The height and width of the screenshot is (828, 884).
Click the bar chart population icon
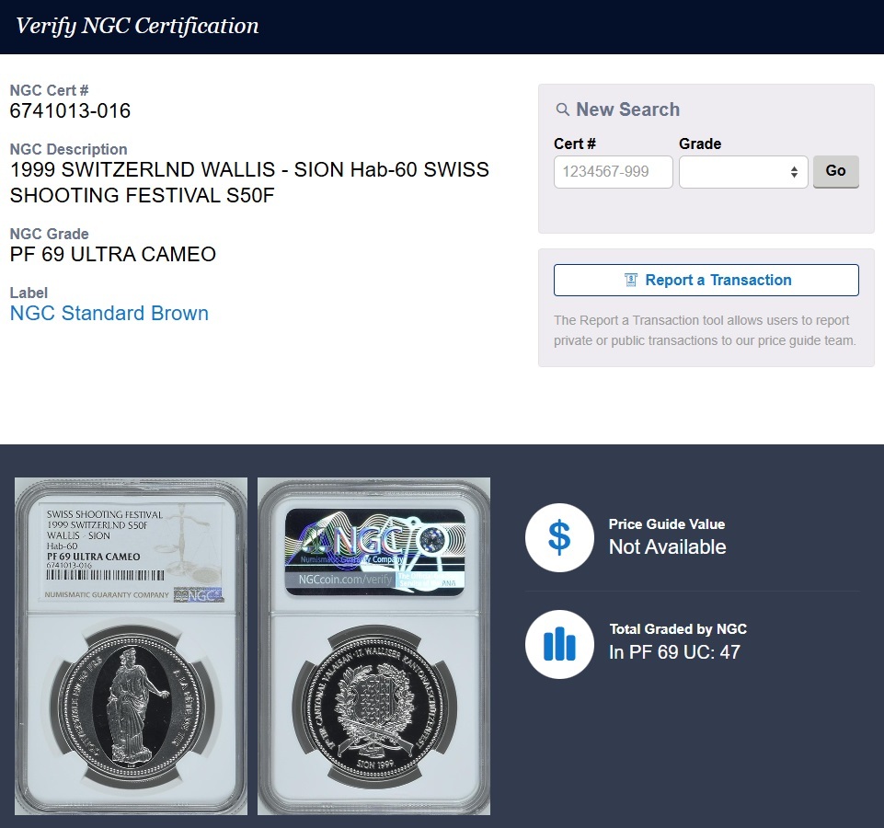click(x=559, y=644)
